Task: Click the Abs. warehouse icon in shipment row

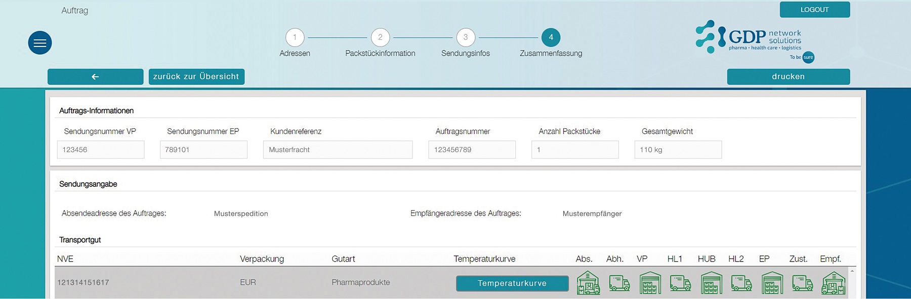Action: coord(588,283)
